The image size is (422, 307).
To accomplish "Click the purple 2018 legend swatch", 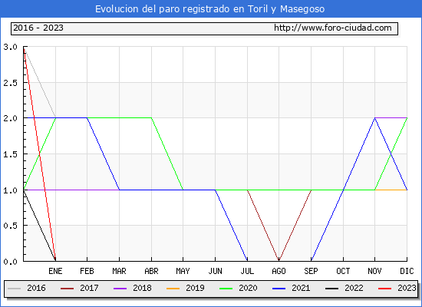I will pyautogui.click(x=120, y=289).
